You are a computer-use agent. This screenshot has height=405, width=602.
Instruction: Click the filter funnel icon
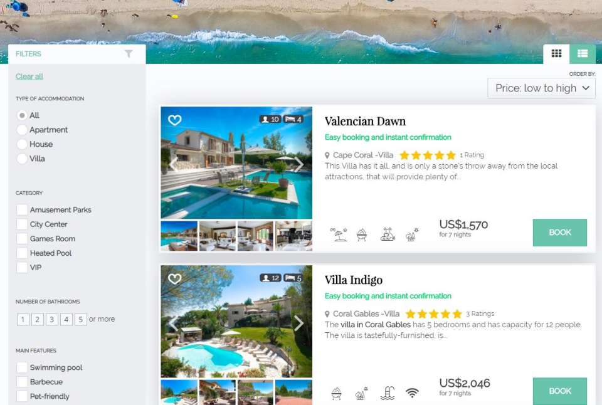tap(129, 54)
